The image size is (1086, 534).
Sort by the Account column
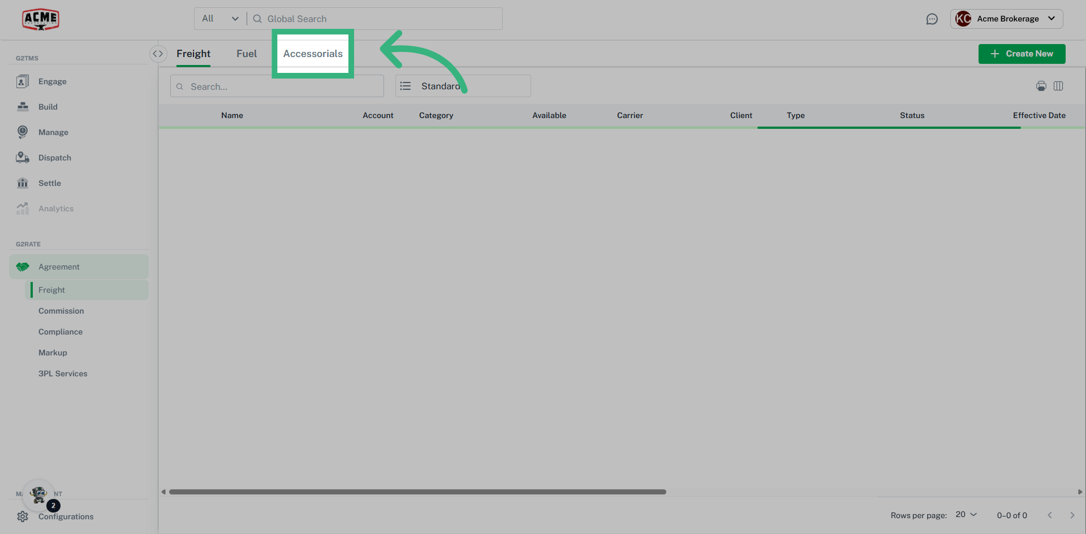pos(378,115)
